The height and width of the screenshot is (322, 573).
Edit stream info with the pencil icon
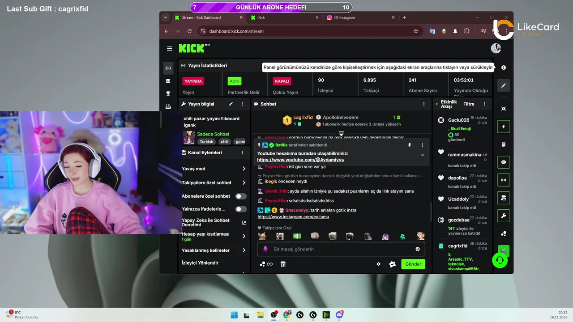click(231, 104)
